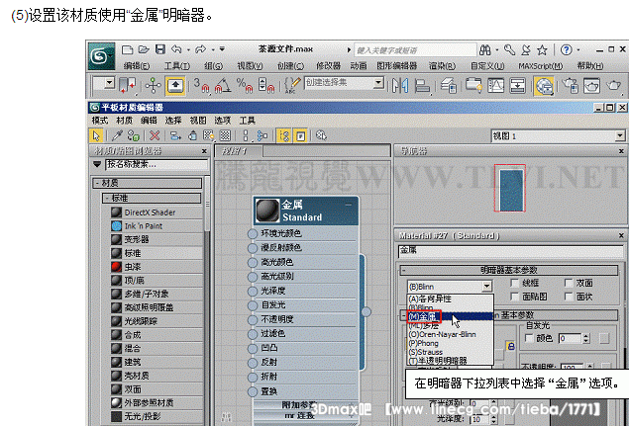Select (O)Oren-Nayar-Blinn in shader list
The width and height of the screenshot is (629, 426).
pyautogui.click(x=450, y=334)
